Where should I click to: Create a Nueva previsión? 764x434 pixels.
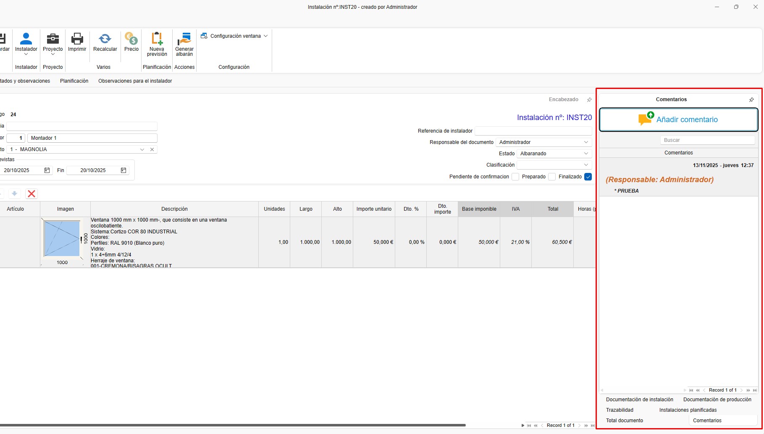[x=157, y=39]
